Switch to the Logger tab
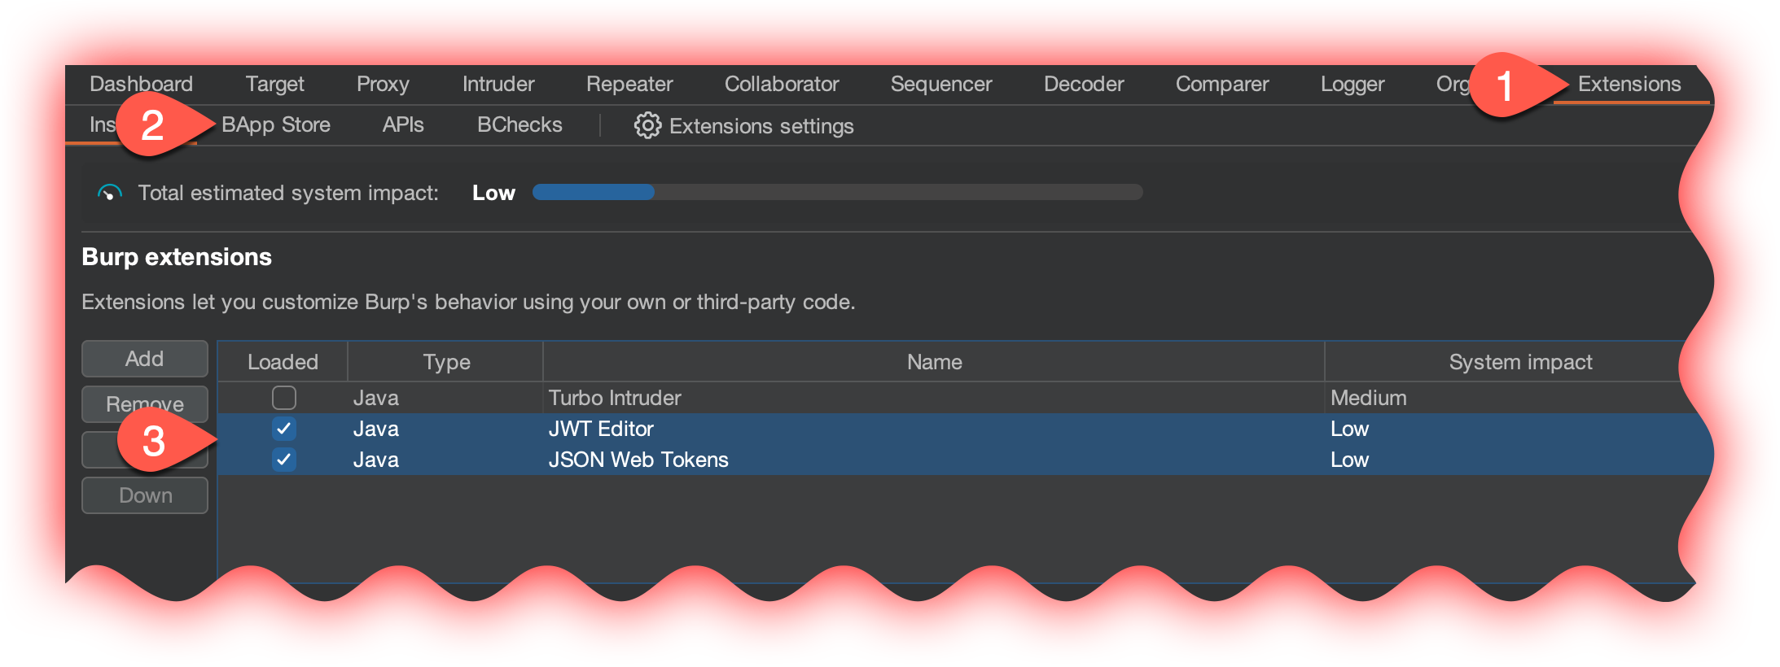The height and width of the screenshot is (667, 1780). (1353, 84)
